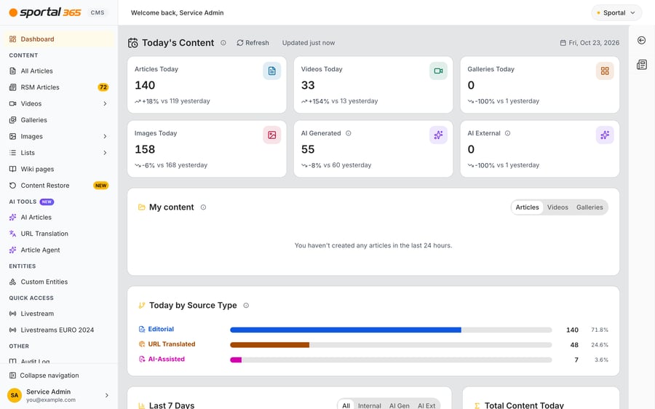Click the brown URL Translated progress bar

270,345
